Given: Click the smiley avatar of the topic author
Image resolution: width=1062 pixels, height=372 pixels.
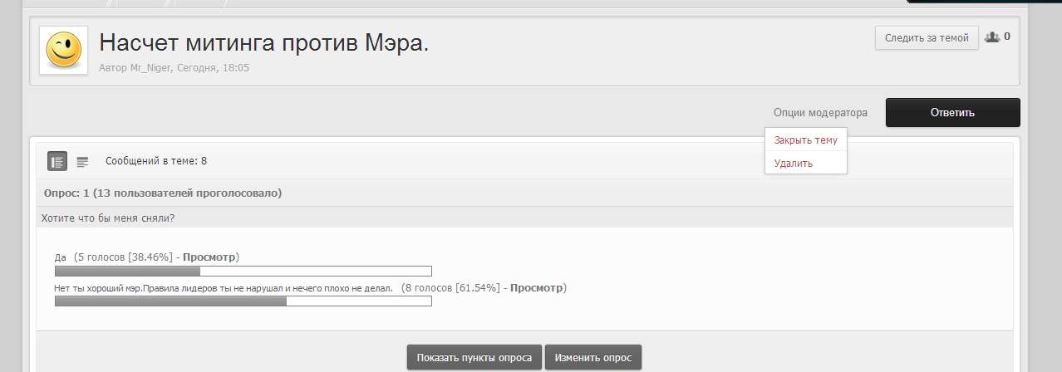Looking at the screenshot, I should pyautogui.click(x=63, y=50).
